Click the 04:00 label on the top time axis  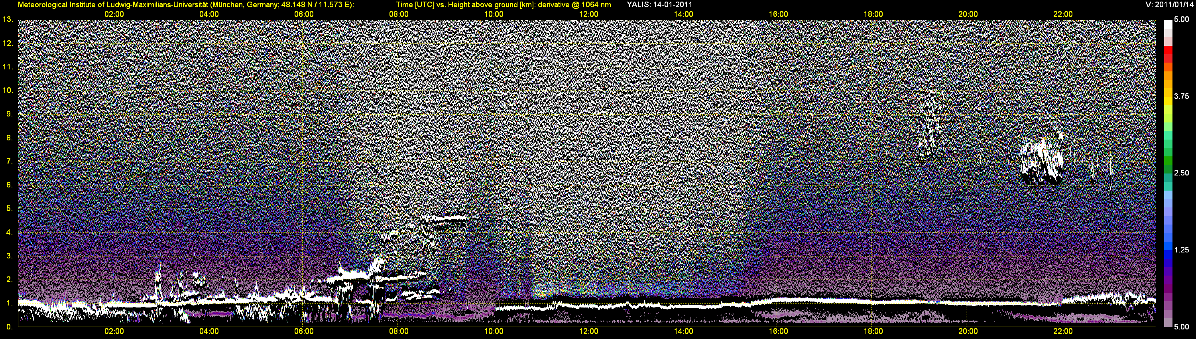coord(209,14)
